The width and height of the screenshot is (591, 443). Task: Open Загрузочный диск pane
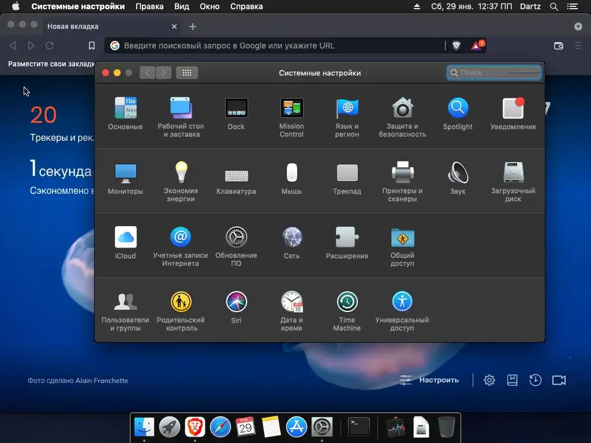click(x=513, y=182)
